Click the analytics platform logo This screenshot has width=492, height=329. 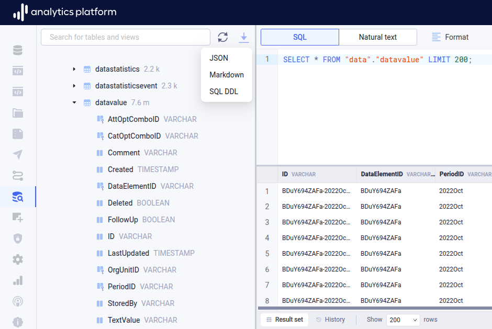tap(64, 12)
